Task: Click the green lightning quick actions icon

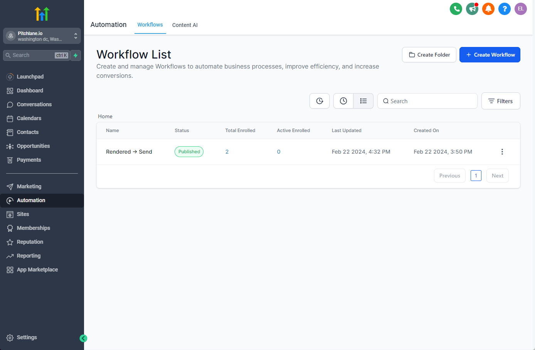Action: pyautogui.click(x=76, y=55)
